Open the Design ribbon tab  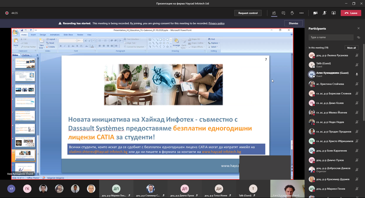(43, 35)
